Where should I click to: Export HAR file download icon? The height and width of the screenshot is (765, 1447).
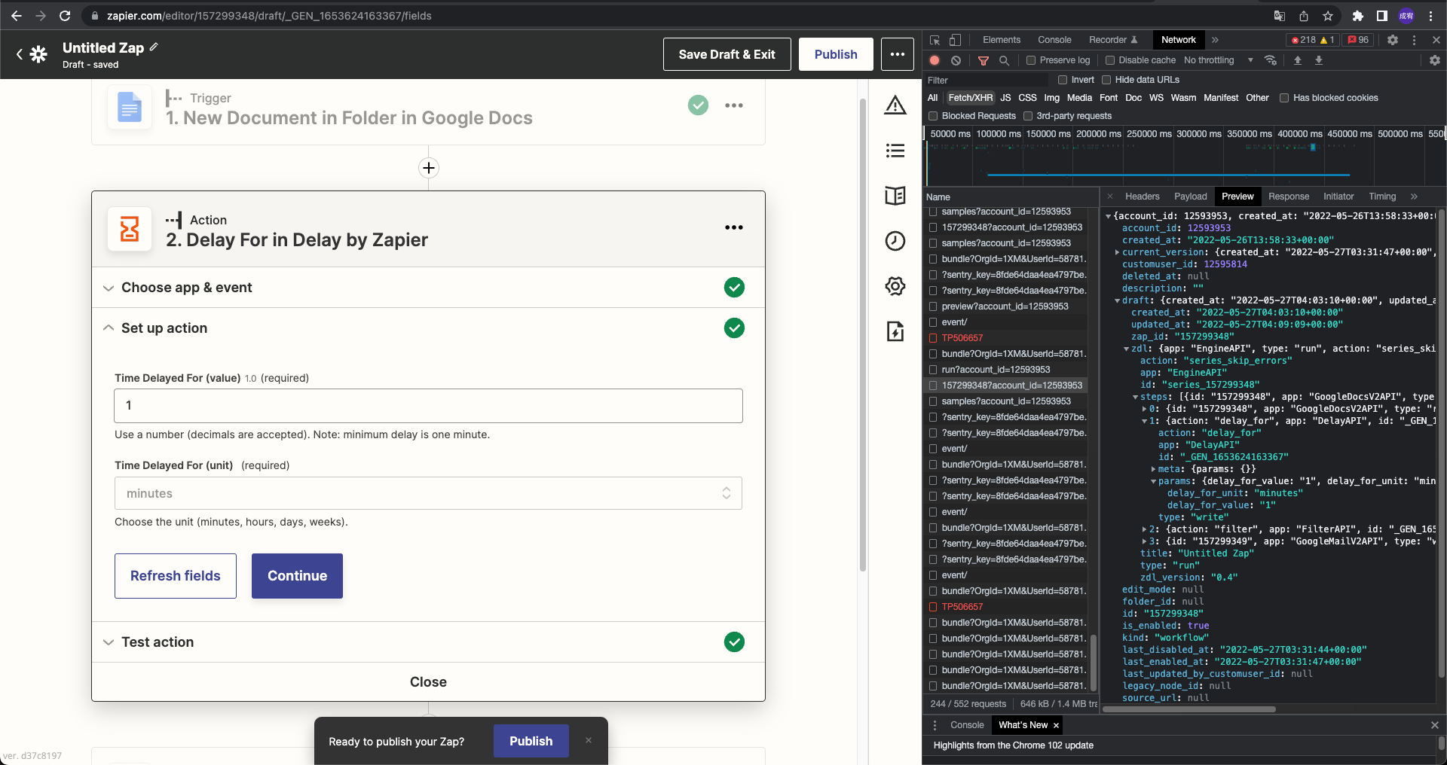pos(1319,60)
